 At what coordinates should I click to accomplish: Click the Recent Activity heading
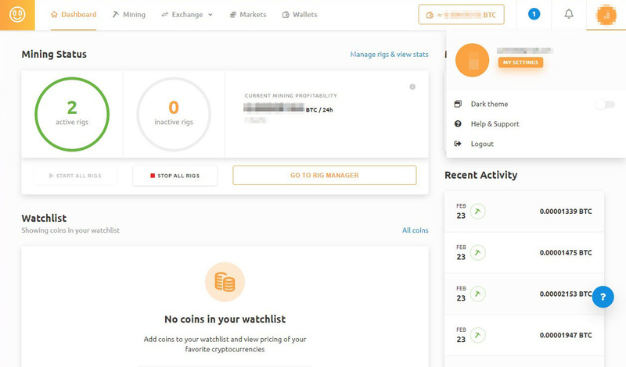click(x=480, y=175)
